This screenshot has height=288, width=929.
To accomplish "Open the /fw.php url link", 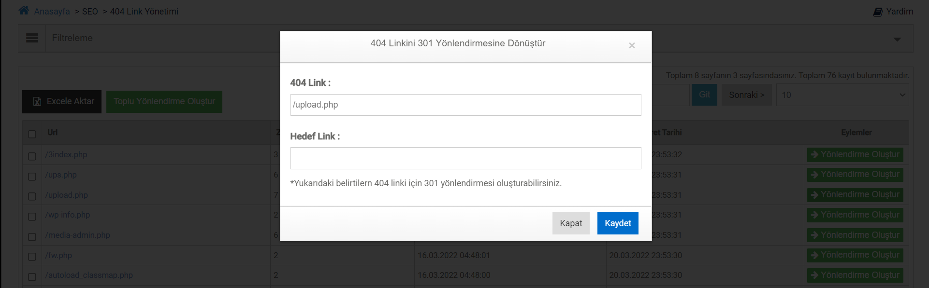I will pyautogui.click(x=58, y=255).
